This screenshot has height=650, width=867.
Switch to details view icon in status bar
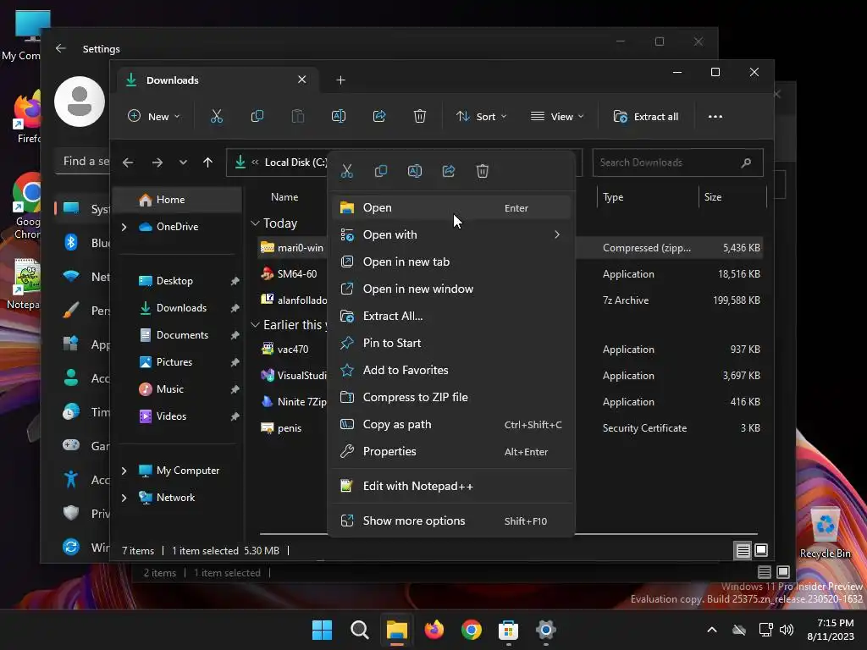click(743, 550)
